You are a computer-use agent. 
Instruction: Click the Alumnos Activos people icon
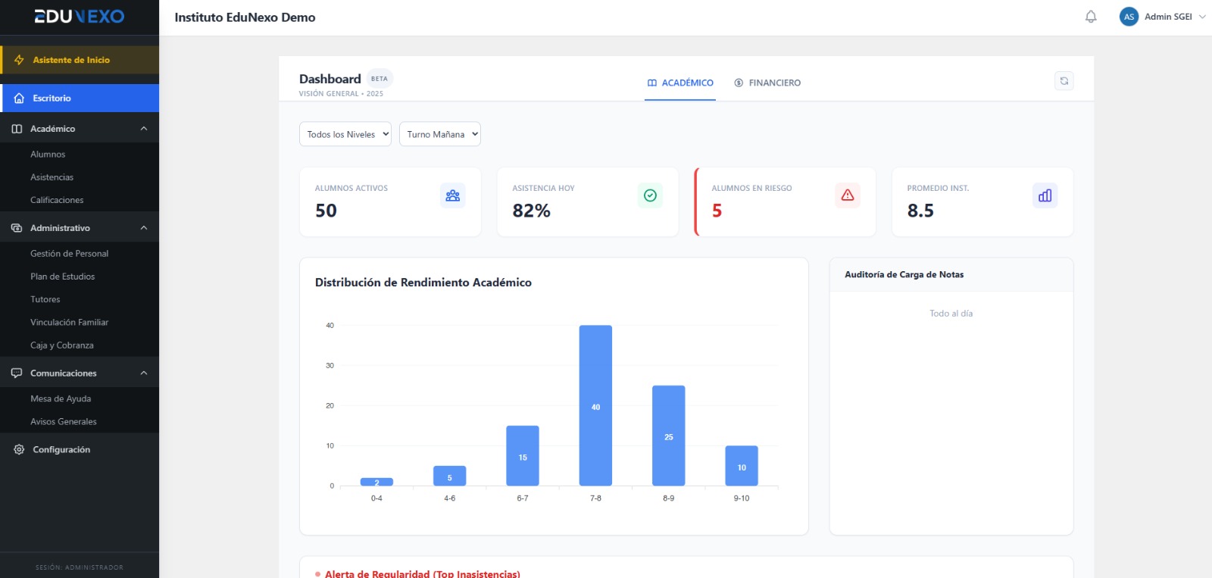point(453,195)
